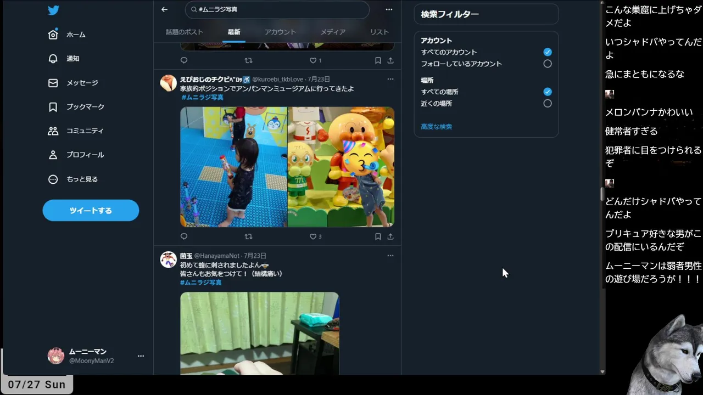The image size is (703, 395).
Task: Open えびおじ post's more options menu
Action: (390, 79)
